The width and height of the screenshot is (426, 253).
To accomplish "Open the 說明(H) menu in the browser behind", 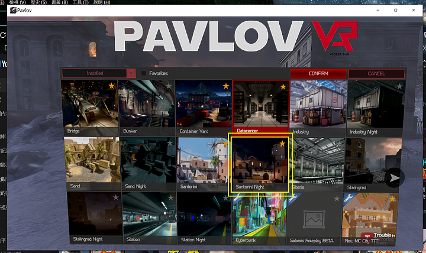I will coord(102,2).
